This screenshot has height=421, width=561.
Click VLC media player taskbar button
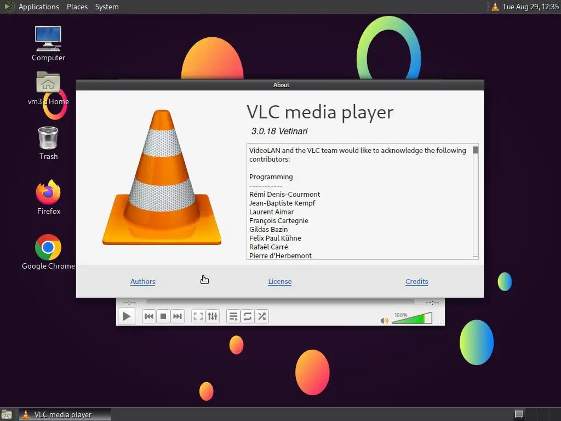[65, 414]
